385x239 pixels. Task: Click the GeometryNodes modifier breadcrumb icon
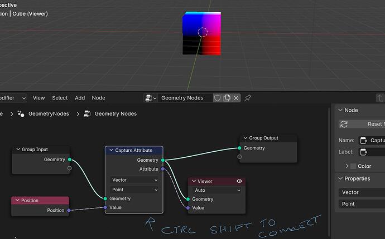(21, 114)
